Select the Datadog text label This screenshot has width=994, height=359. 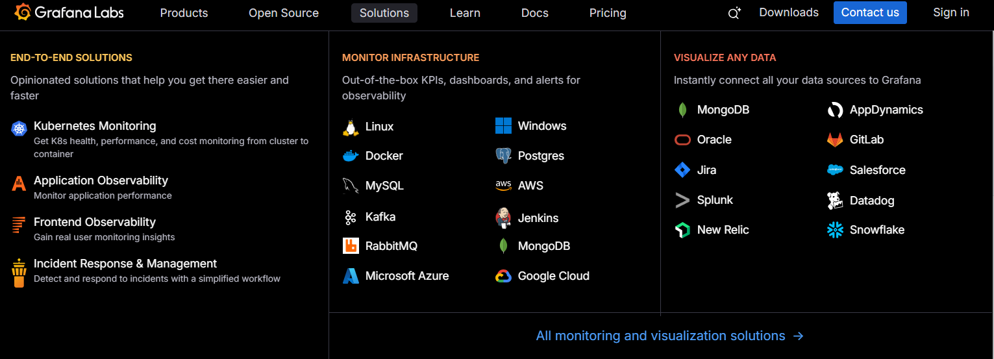pyautogui.click(x=872, y=201)
